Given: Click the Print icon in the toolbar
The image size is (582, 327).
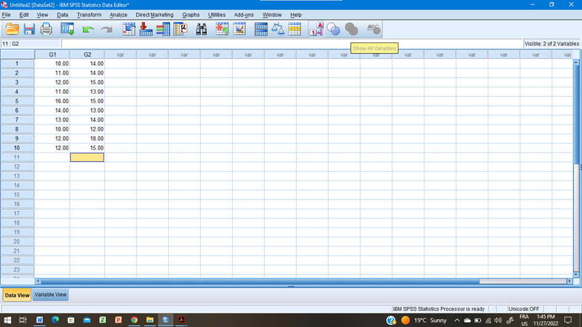Looking at the screenshot, I should point(46,29).
